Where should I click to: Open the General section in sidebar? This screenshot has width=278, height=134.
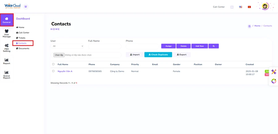point(6,20)
